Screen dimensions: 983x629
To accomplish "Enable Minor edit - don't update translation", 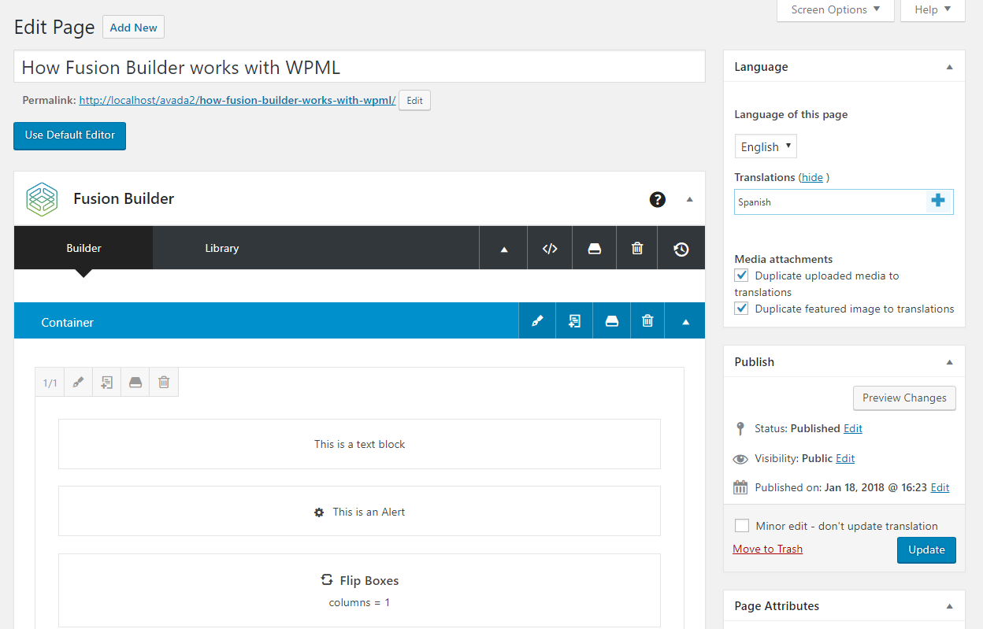I will (741, 526).
